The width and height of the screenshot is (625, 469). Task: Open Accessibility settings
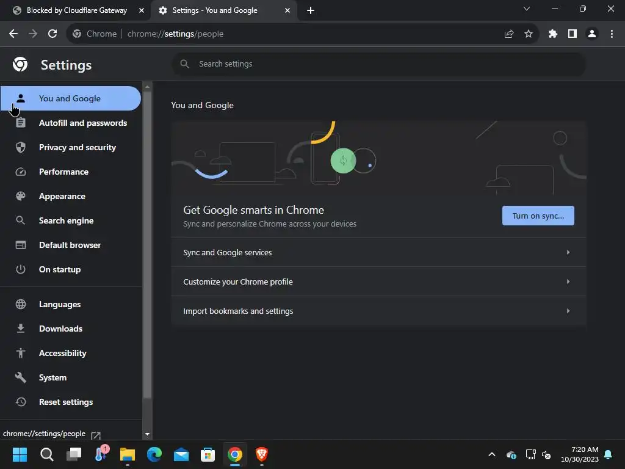coord(71,353)
